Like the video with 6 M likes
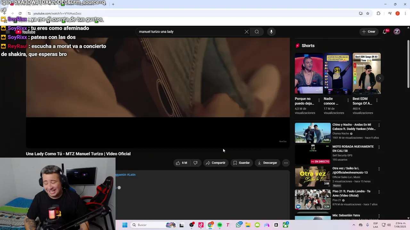This screenshot has height=230, width=410. (x=181, y=163)
